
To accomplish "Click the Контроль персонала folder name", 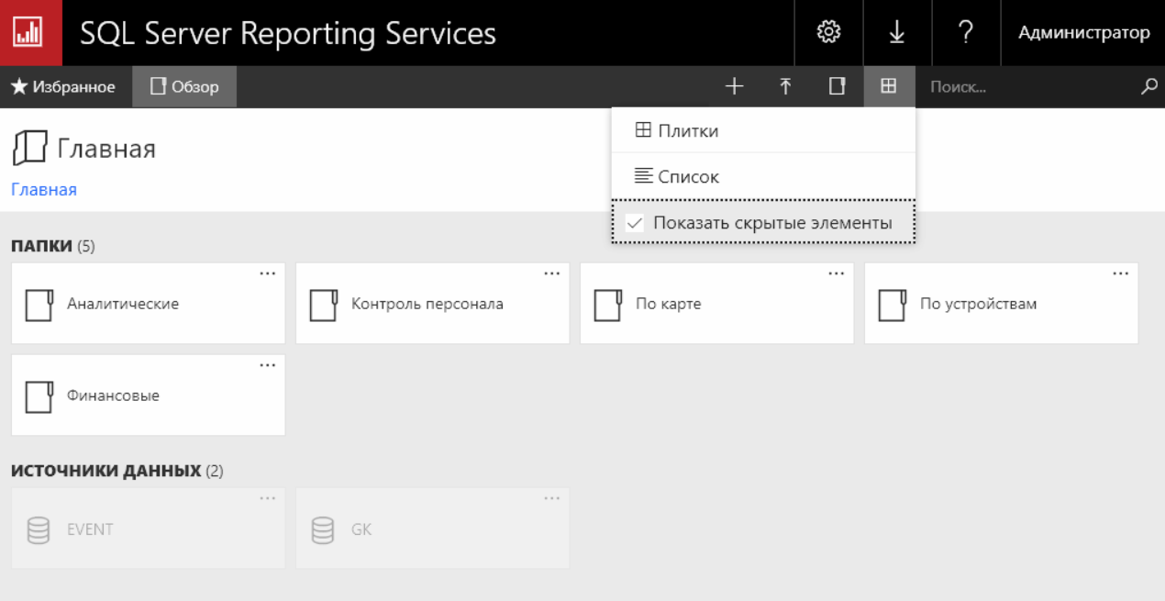I will 427,304.
